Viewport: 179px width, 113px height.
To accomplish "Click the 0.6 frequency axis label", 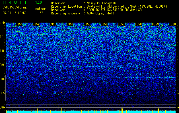I will (x=2, y=107).
